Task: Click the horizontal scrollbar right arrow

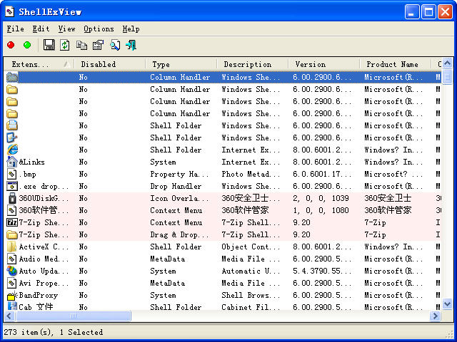Action: (436, 316)
